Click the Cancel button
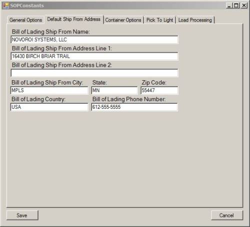Screen dimensions: 250x227 coord(227,215)
